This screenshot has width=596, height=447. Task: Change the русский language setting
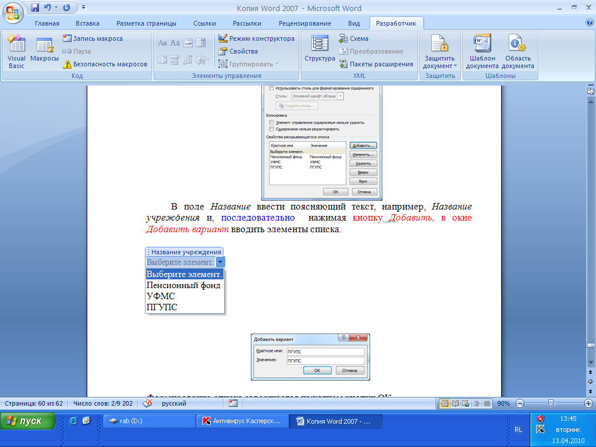[173, 404]
